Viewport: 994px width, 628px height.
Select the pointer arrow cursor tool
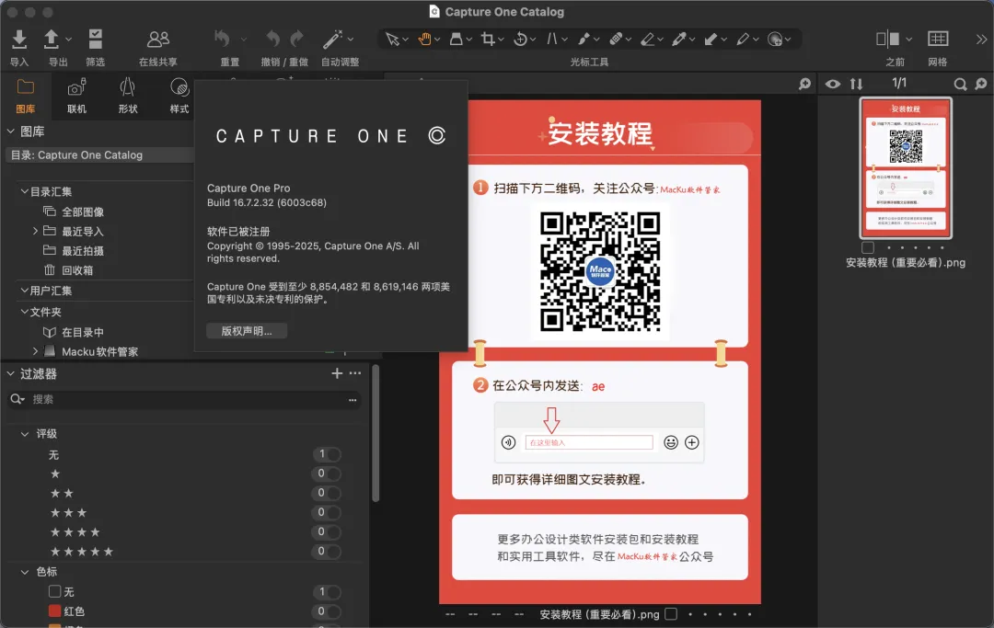pos(393,39)
